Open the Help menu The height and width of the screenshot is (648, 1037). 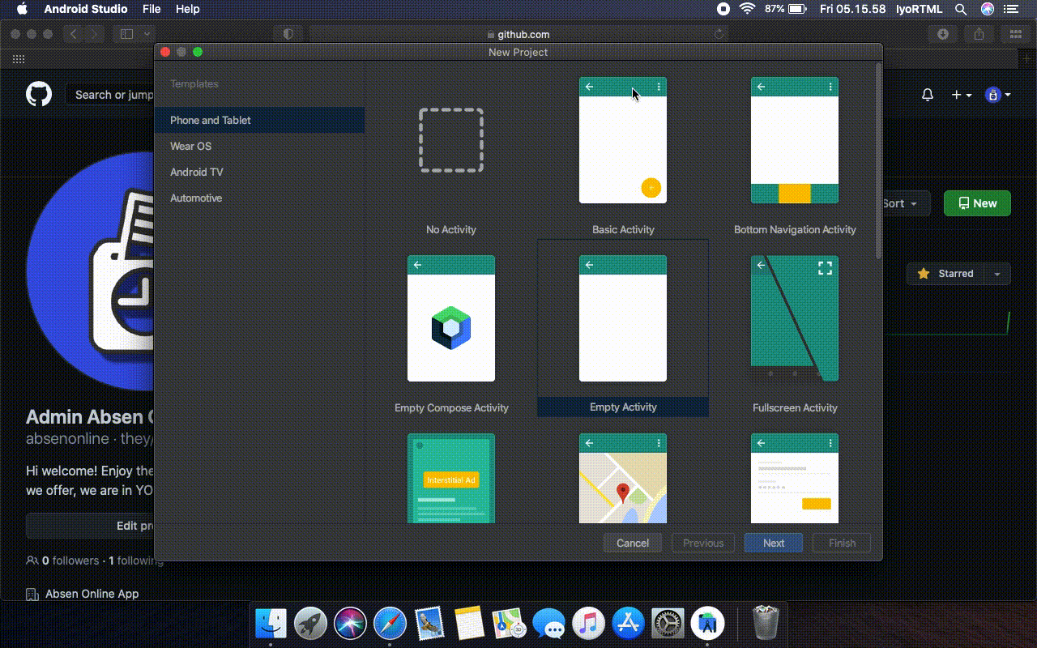(188, 9)
